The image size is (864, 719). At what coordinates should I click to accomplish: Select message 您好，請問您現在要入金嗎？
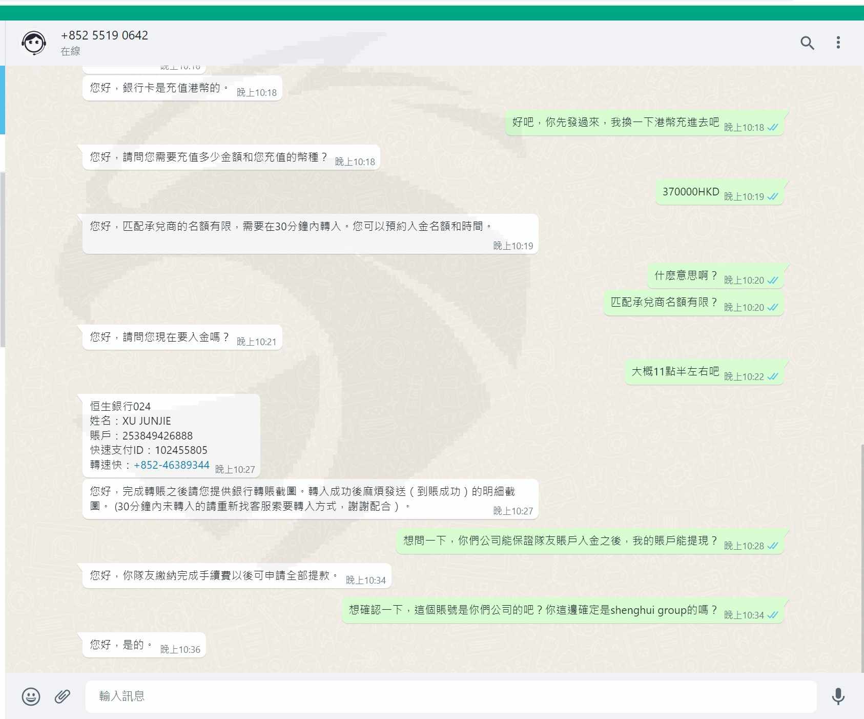pos(182,337)
